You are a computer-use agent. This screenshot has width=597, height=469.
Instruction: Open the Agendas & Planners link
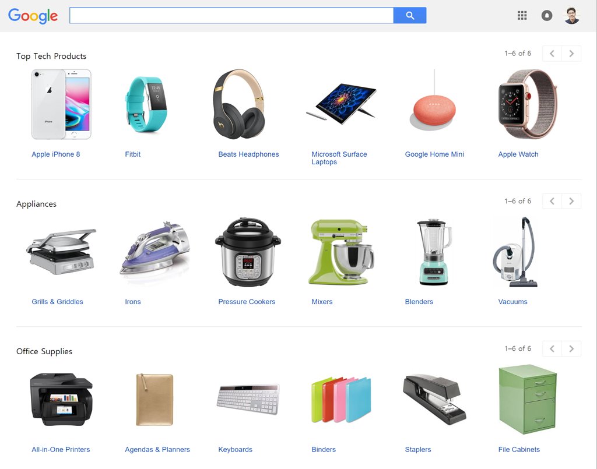[x=157, y=450]
